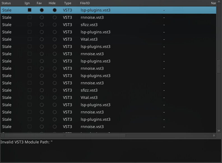Uncheck Ignore on the highlighted lsp-plugins row
Screen dimensions: 222x163
point(29,10)
